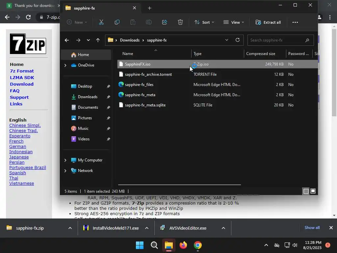Click the Delete trash can icon
337x253 pixels.
180,22
